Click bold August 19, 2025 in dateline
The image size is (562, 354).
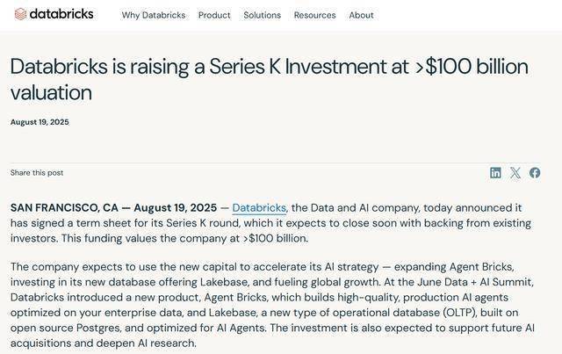coord(176,207)
